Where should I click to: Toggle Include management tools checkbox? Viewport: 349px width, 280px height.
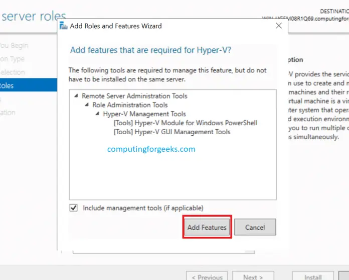tap(74, 208)
